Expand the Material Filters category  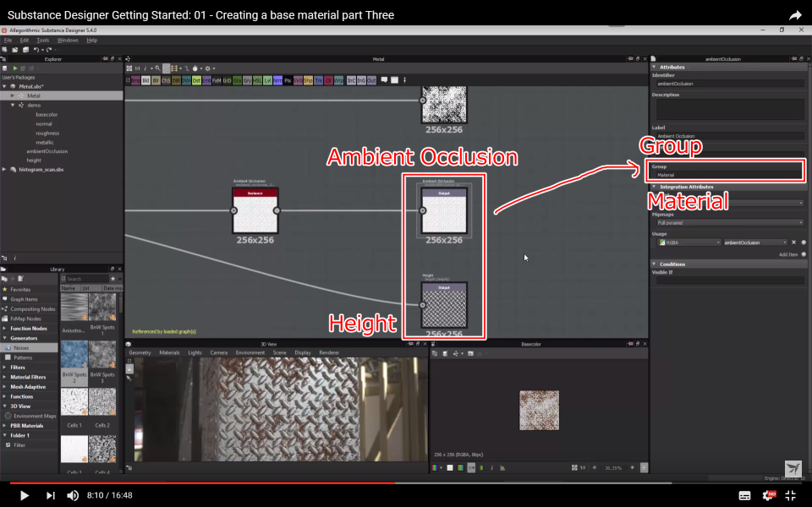pyautogui.click(x=4, y=377)
